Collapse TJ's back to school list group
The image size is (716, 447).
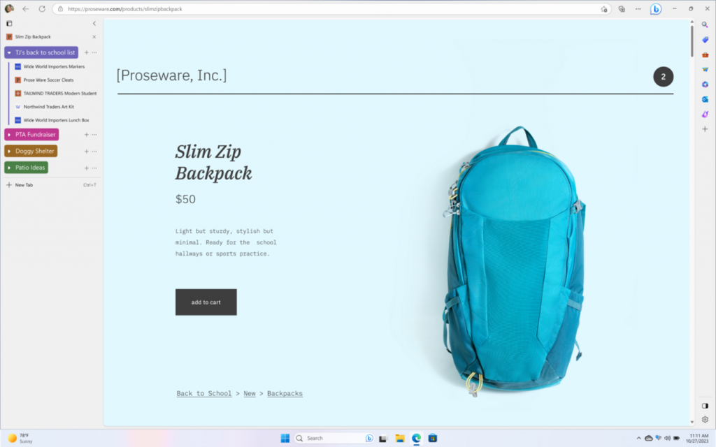(x=9, y=52)
